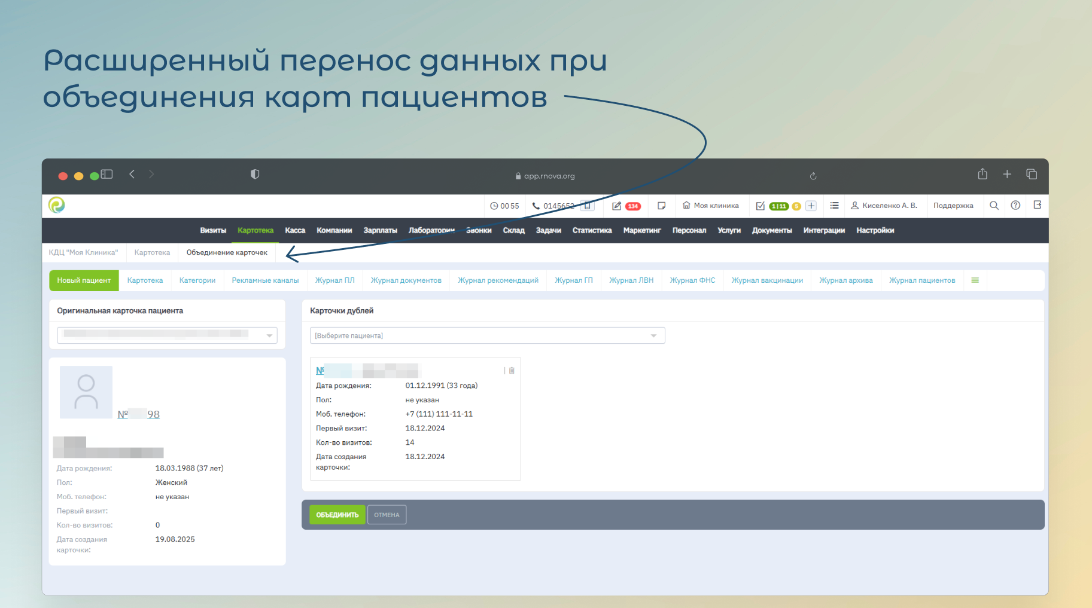
Task: Expand the more-tabs menu after Журнал пациентов
Action: 975,280
